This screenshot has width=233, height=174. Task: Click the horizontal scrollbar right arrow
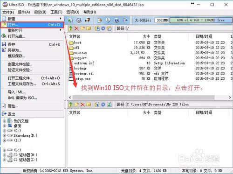click(x=230, y=97)
